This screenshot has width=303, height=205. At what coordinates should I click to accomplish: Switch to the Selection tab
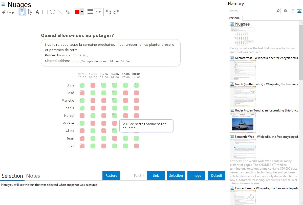click(12, 176)
